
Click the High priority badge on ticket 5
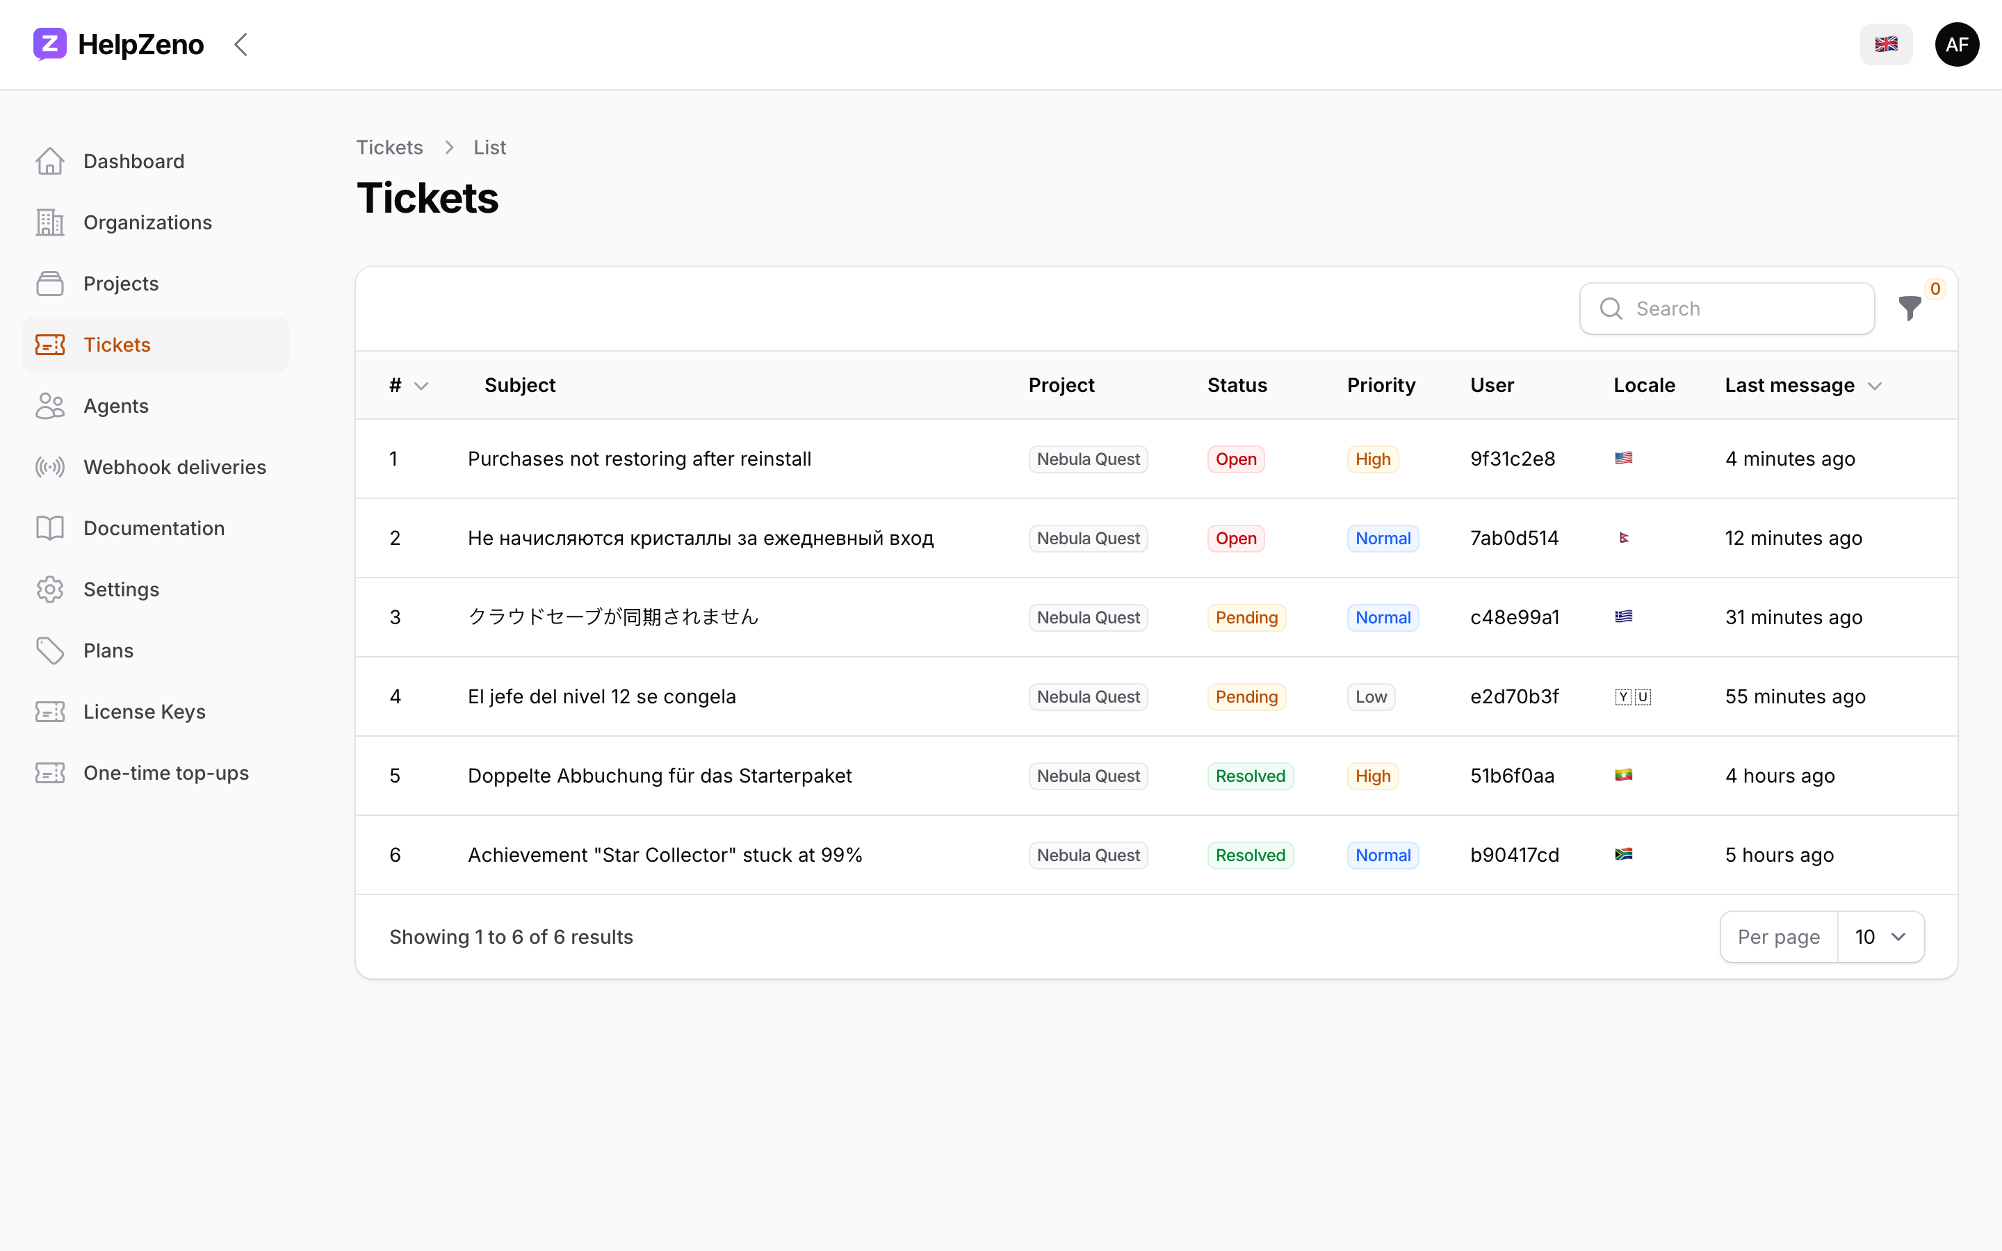click(1372, 776)
